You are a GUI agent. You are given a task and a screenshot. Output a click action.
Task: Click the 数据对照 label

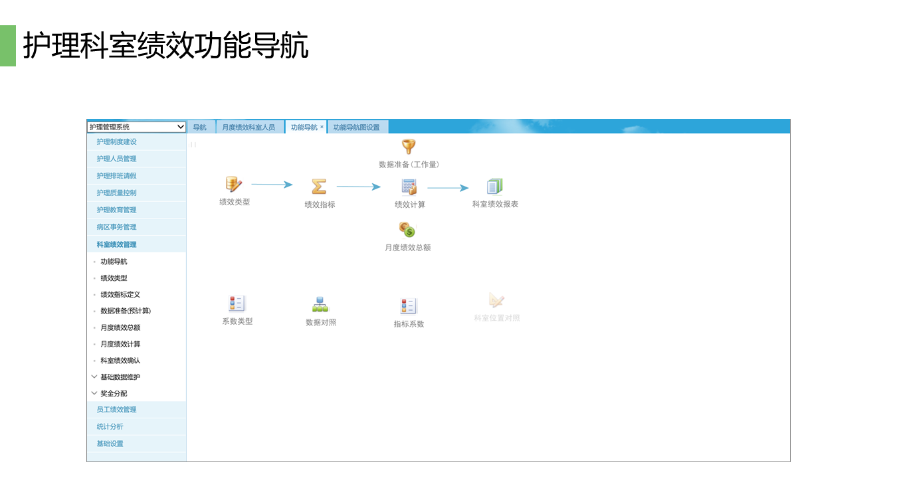(x=321, y=322)
